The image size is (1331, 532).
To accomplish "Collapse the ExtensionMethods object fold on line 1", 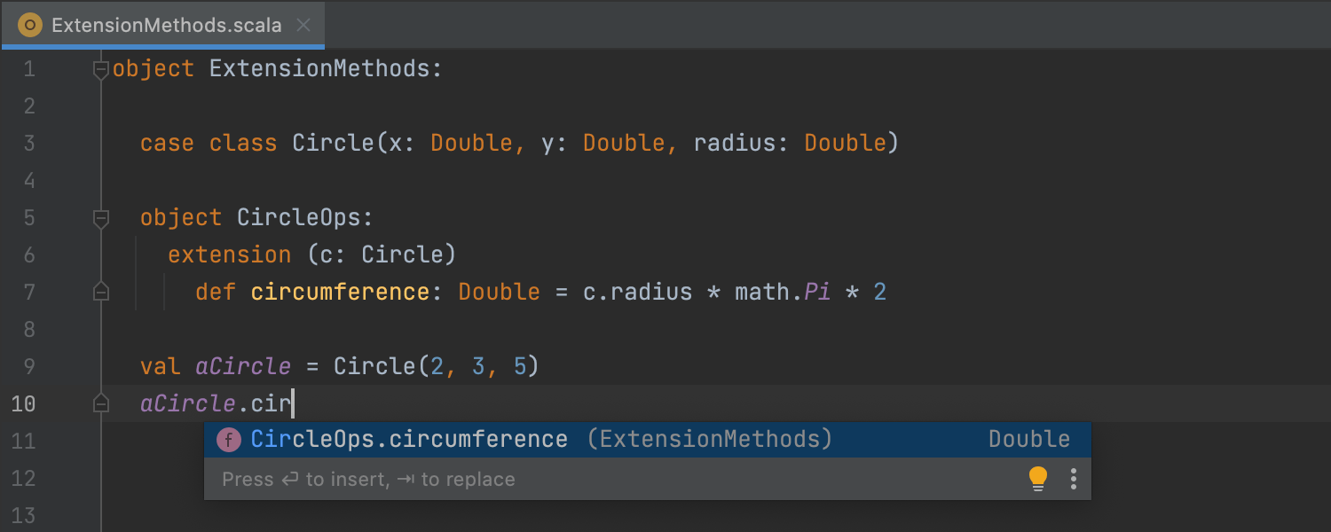I will (101, 69).
